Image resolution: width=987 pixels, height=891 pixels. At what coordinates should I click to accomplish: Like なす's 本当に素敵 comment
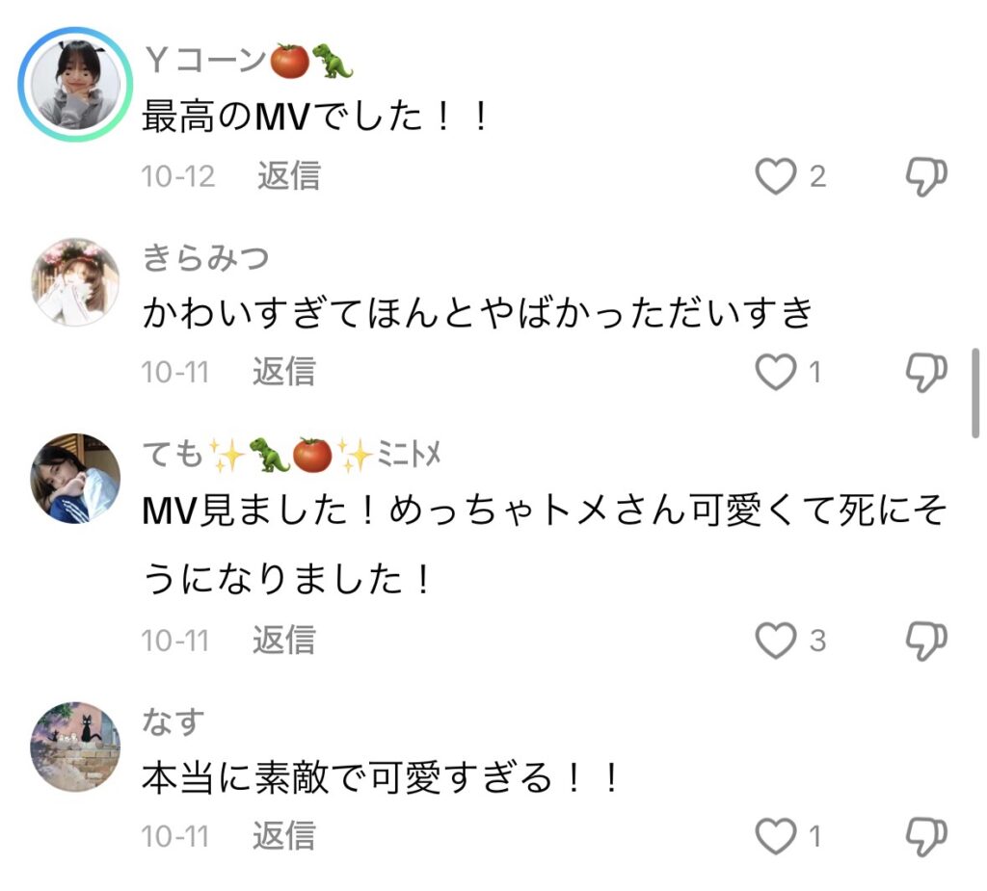pos(776,836)
